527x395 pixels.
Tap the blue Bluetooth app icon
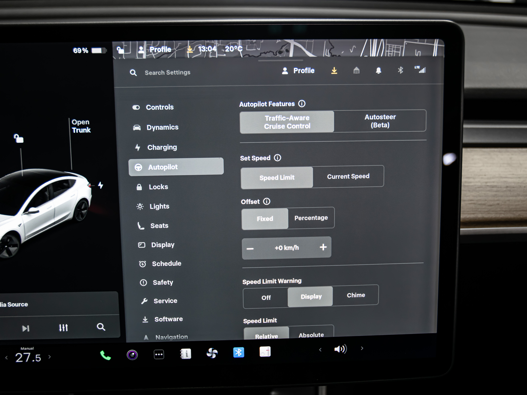(239, 352)
